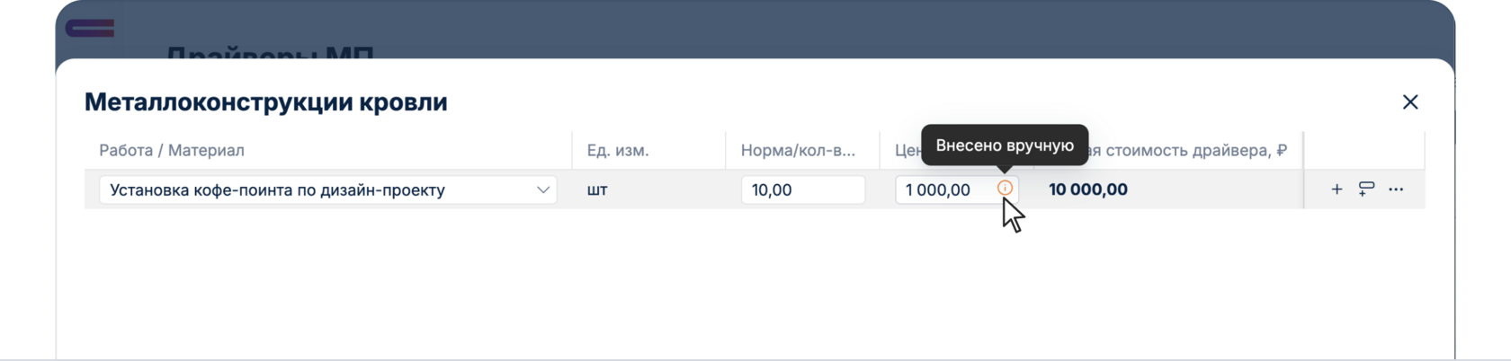Click the Работа / Материал column header
1511x361 pixels.
click(x=172, y=151)
